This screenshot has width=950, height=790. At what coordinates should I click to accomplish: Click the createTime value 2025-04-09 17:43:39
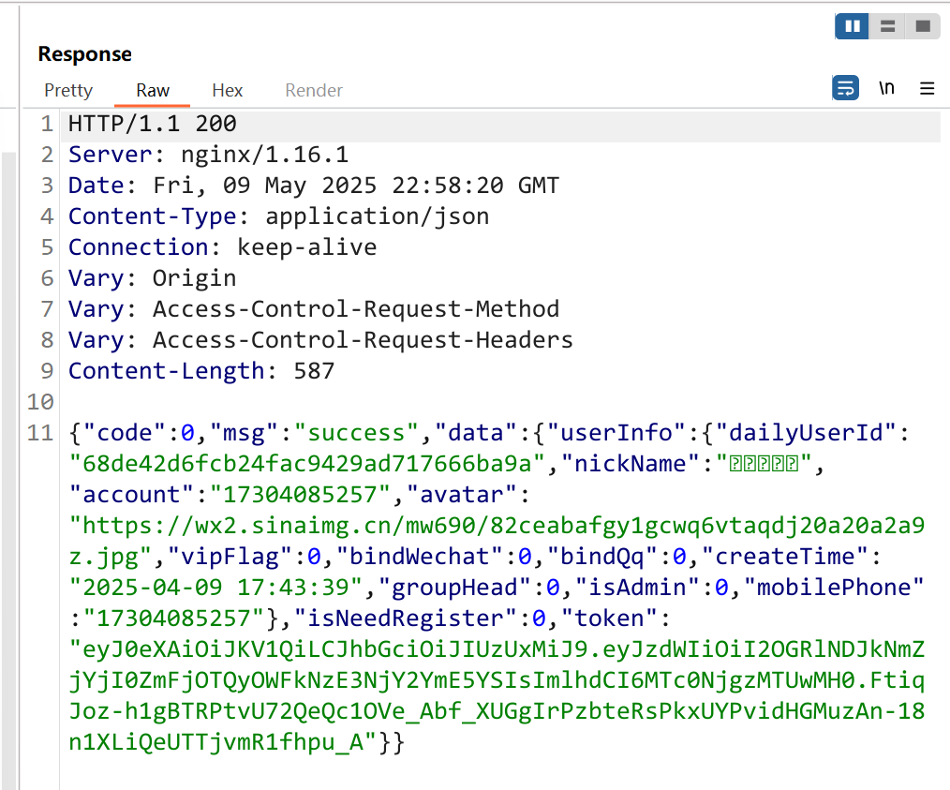tap(215, 588)
